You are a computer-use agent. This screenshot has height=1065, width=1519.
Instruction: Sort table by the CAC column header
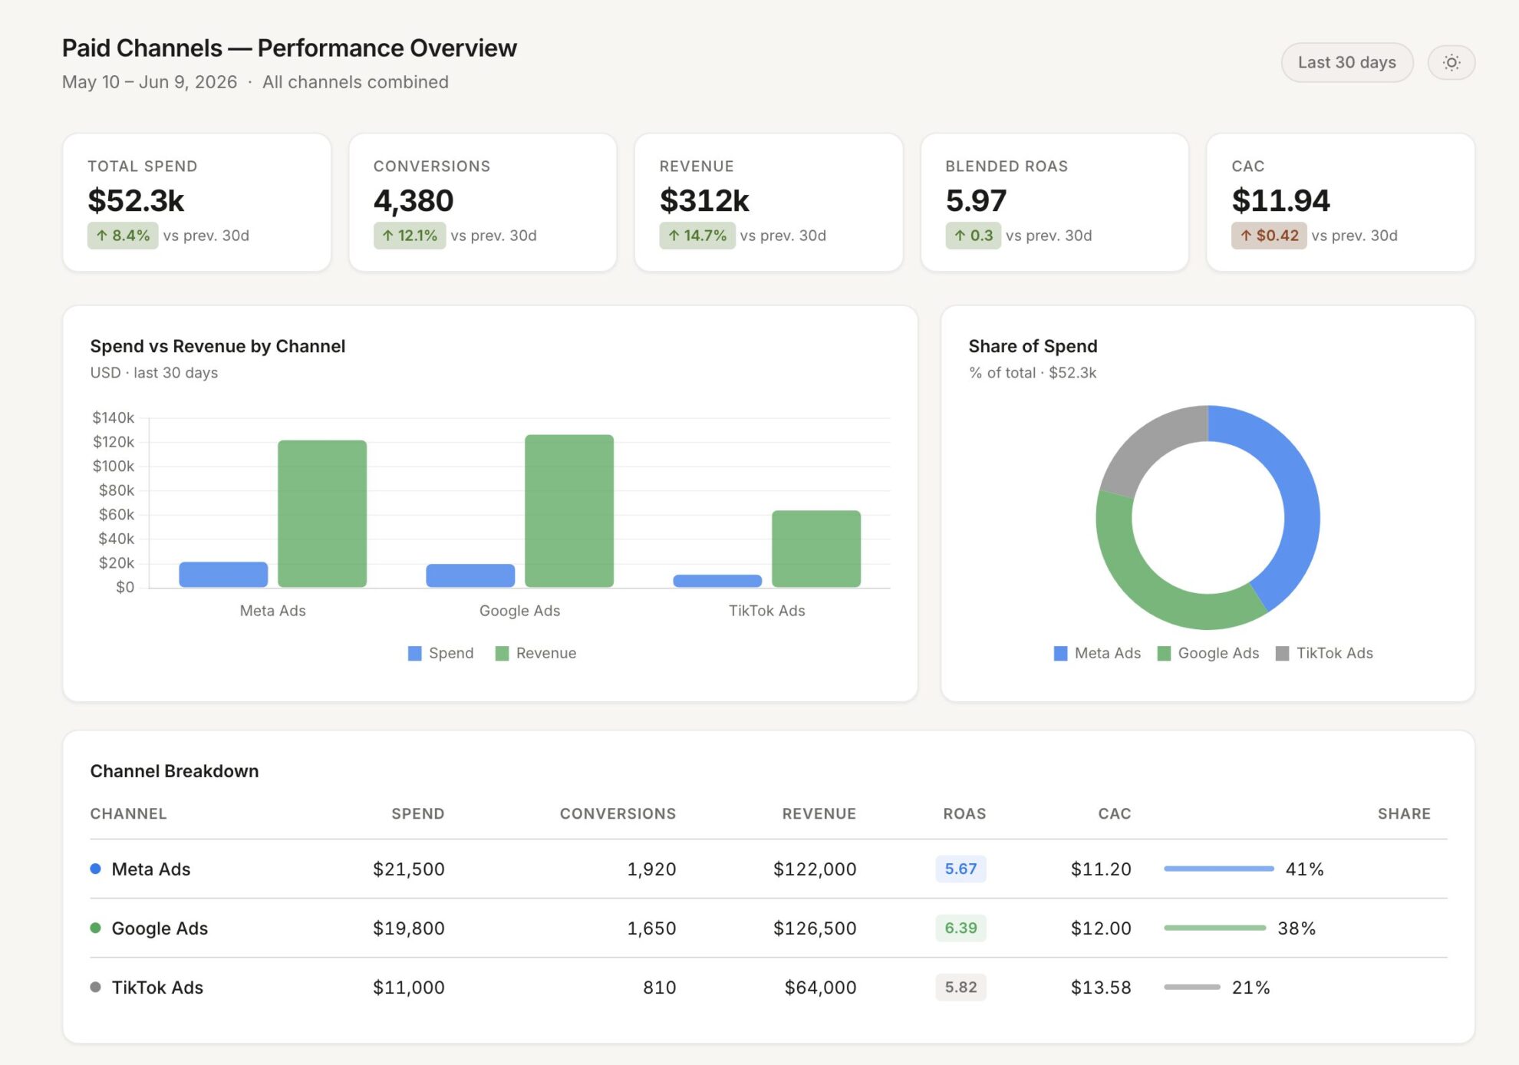pos(1115,813)
